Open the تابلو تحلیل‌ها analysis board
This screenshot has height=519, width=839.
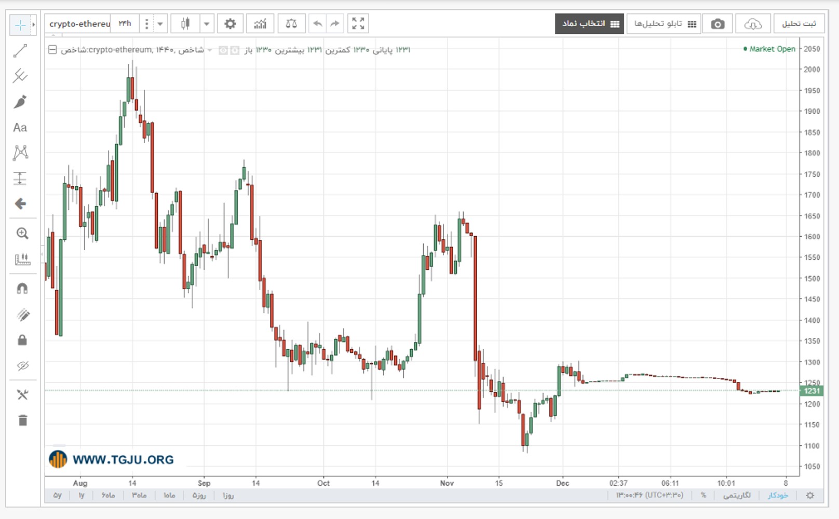[x=664, y=24]
